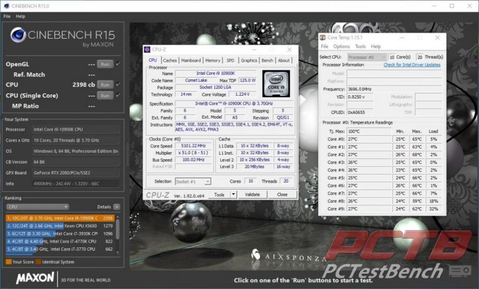Maximize the Cinebench window
Image resolution: width=479 pixels, height=289 pixels.
[x=452, y=6]
